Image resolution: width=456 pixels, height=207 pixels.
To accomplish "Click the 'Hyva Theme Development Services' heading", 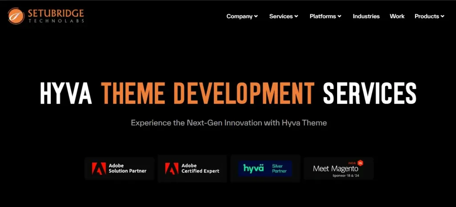I will pos(228,93).
